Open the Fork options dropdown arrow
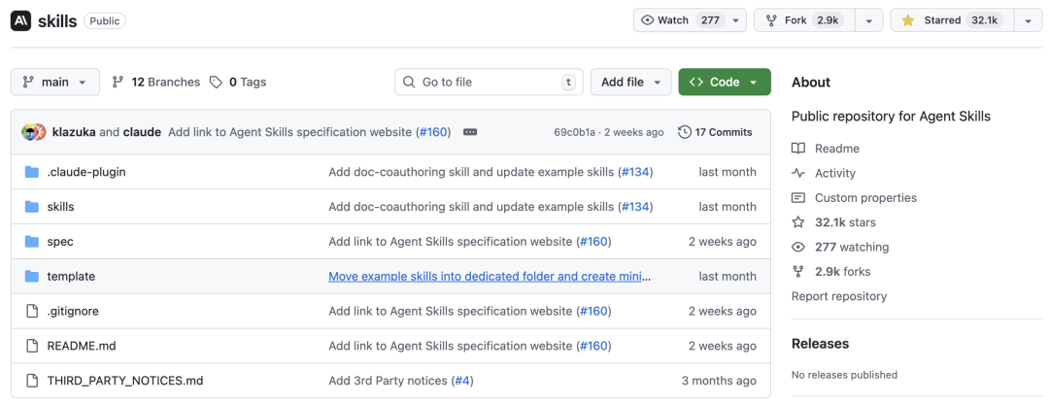 869,20
